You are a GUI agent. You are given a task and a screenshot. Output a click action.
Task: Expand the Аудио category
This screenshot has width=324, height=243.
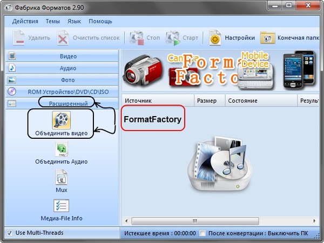[62, 68]
